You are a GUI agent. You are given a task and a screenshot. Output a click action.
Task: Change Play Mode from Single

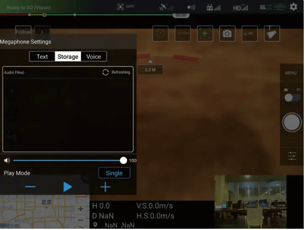(x=114, y=173)
